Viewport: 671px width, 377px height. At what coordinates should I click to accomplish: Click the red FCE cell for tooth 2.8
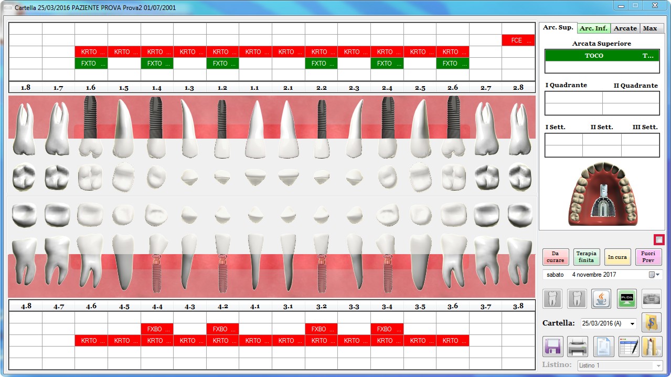518,40
